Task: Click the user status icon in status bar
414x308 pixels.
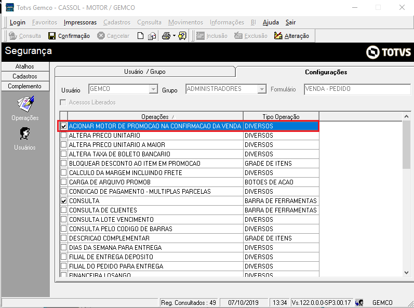Action: pyautogui.click(x=359, y=302)
